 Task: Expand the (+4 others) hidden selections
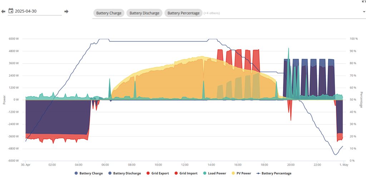(212, 13)
